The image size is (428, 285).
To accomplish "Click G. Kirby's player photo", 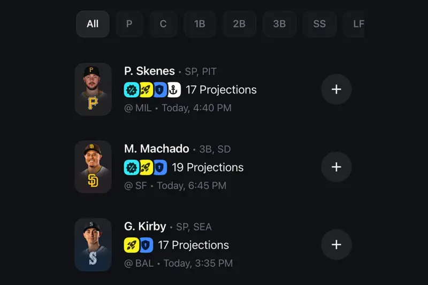I will coord(93,244).
